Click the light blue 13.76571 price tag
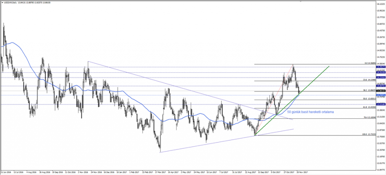The image size is (386, 175). click(x=381, y=95)
